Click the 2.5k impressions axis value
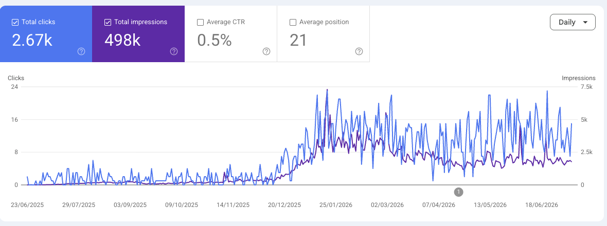This screenshot has height=226, width=607. point(587,152)
